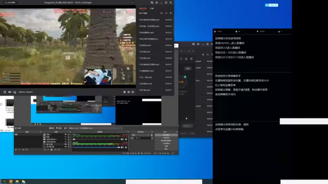
Task: Open settings for second mixer channel
Action: tap(126, 148)
